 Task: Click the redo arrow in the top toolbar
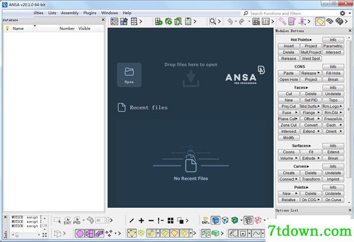pyautogui.click(x=241, y=21)
